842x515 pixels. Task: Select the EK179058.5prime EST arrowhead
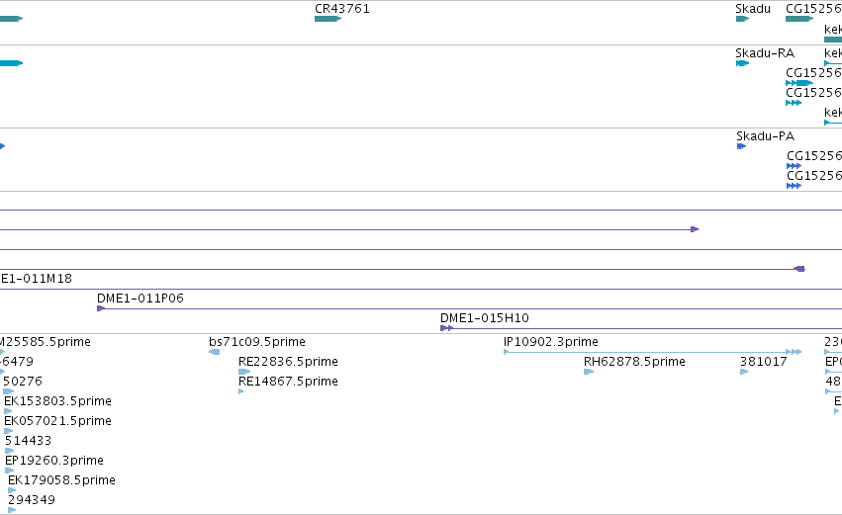tap(12, 491)
